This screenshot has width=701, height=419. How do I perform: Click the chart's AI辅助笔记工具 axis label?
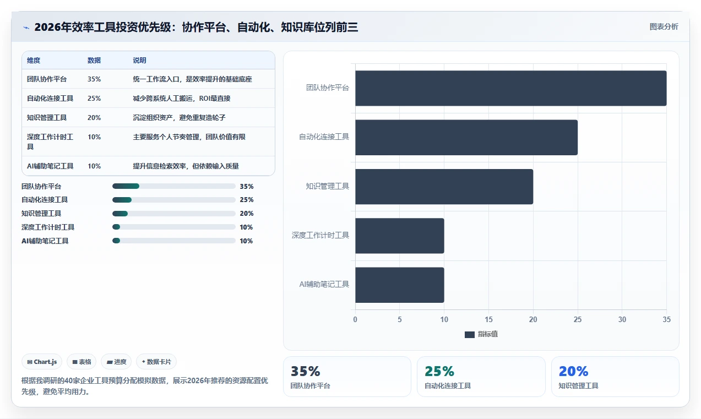tap(324, 284)
